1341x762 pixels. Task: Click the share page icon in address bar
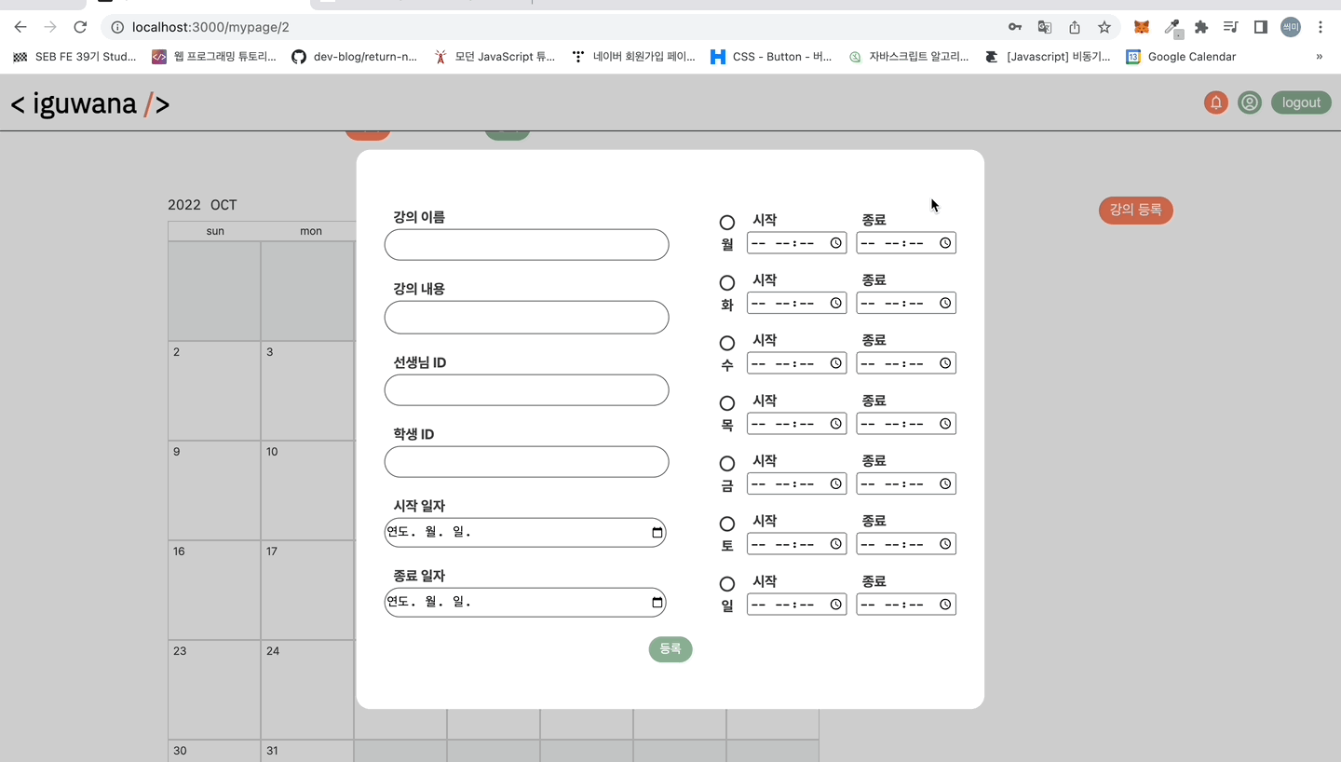coord(1075,27)
